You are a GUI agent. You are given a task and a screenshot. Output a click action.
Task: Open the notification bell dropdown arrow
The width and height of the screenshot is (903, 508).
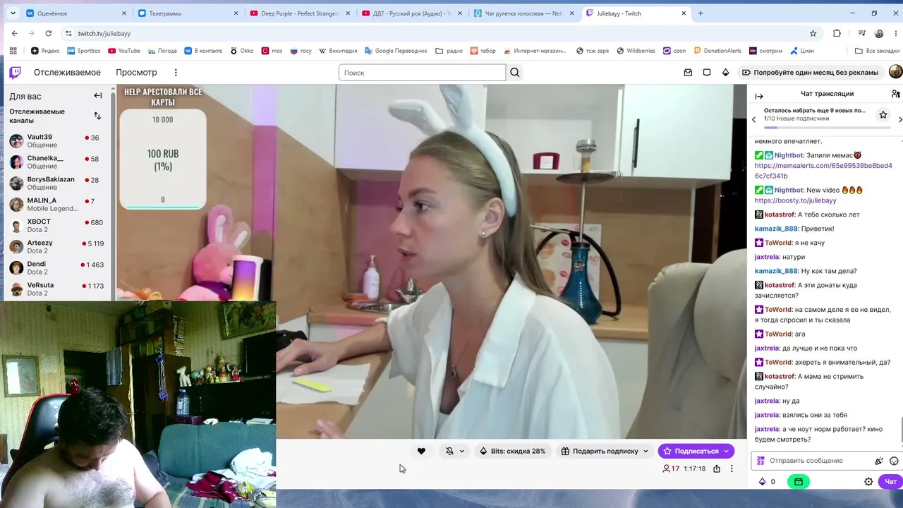[462, 451]
